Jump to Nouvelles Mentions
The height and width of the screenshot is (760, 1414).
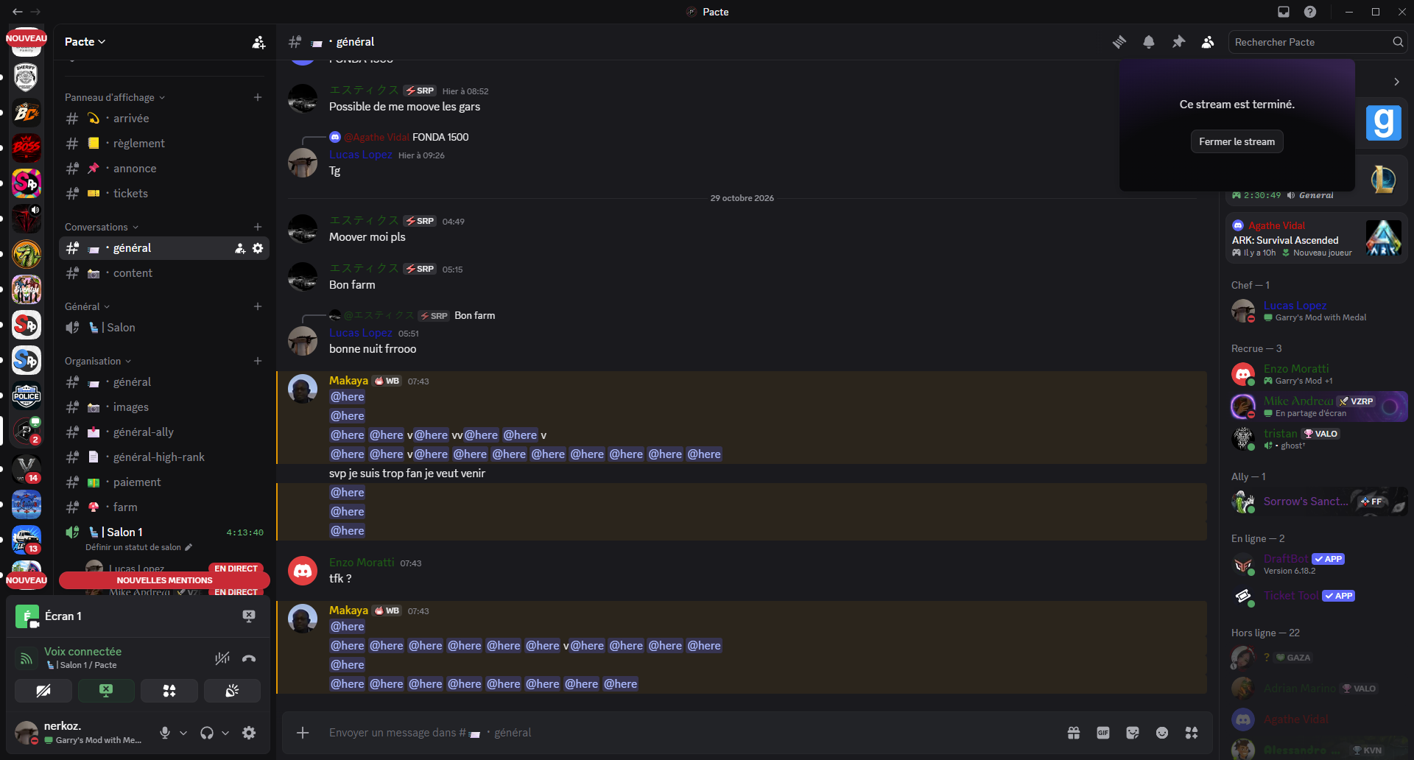164,580
